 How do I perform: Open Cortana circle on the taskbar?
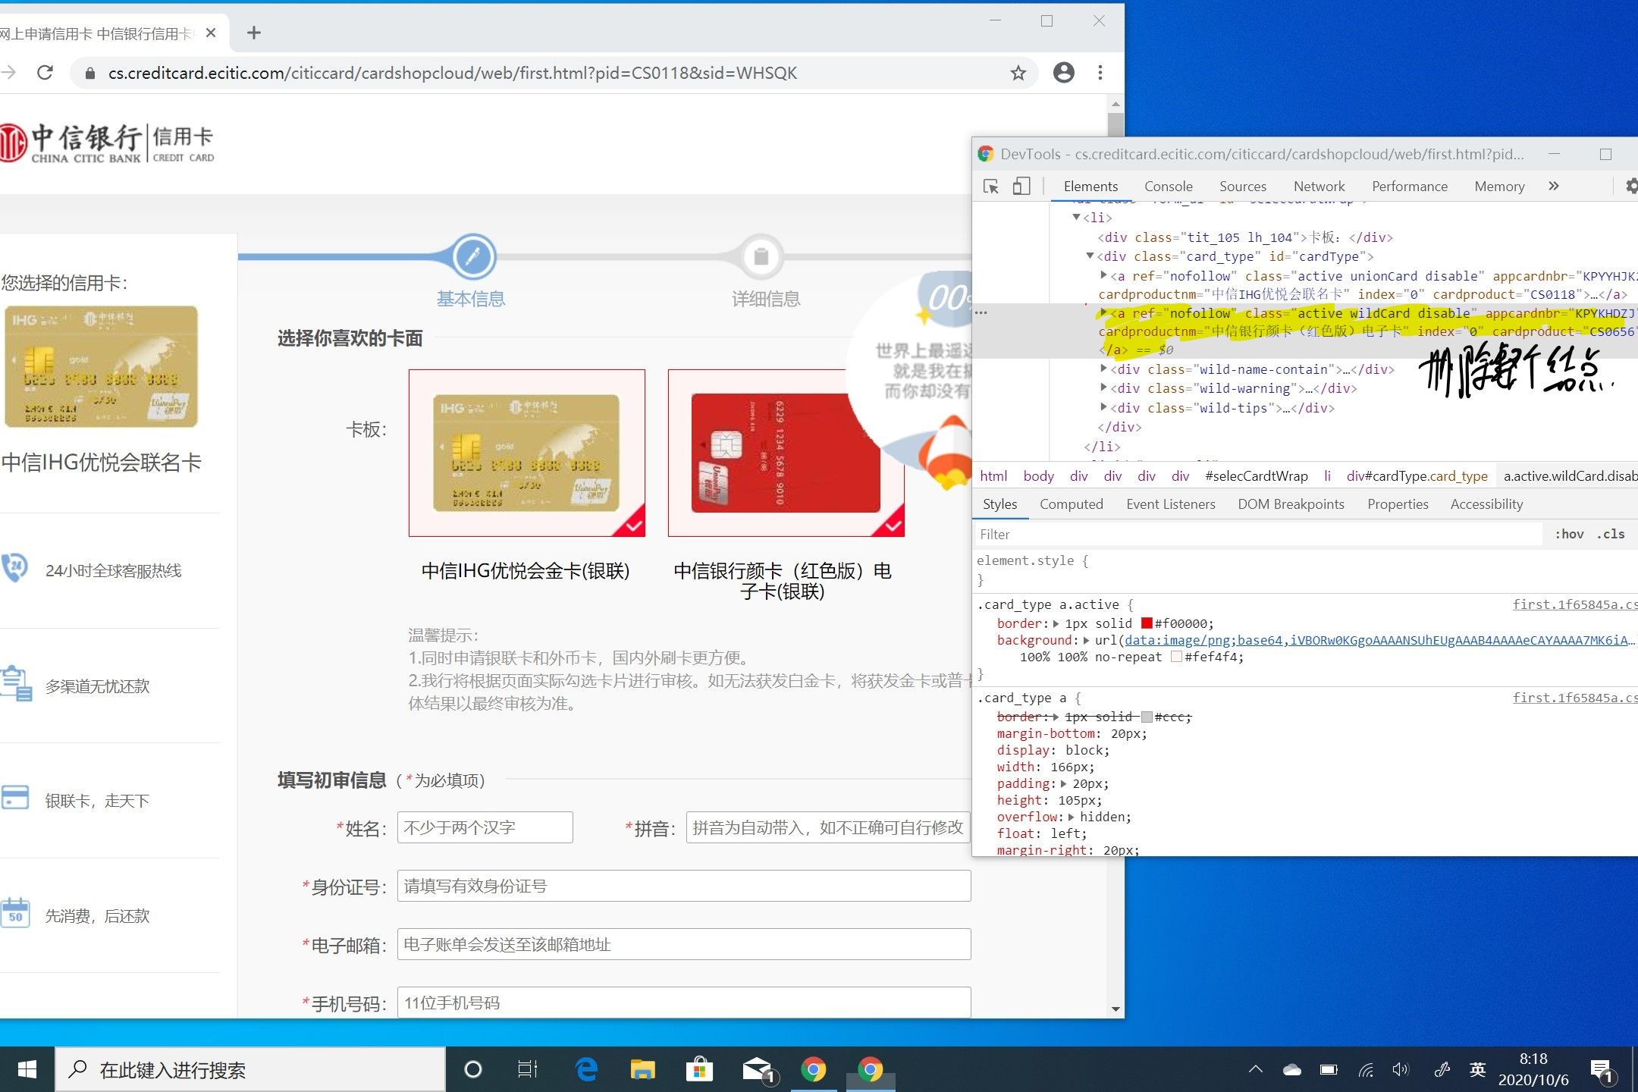pos(472,1069)
